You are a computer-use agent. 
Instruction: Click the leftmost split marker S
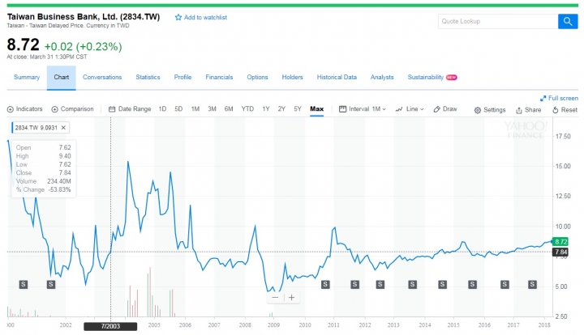point(23,285)
